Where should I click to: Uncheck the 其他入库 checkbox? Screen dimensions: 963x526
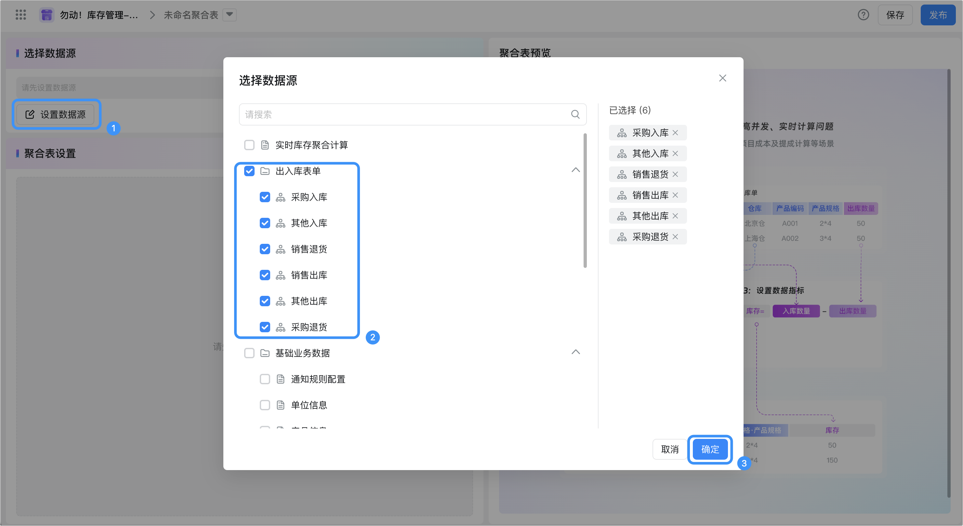point(265,223)
